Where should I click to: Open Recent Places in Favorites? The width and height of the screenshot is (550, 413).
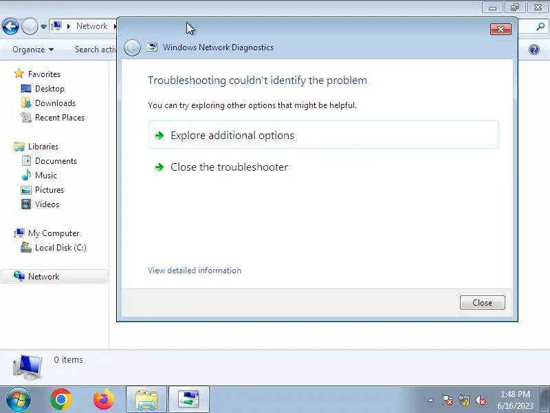pos(60,117)
